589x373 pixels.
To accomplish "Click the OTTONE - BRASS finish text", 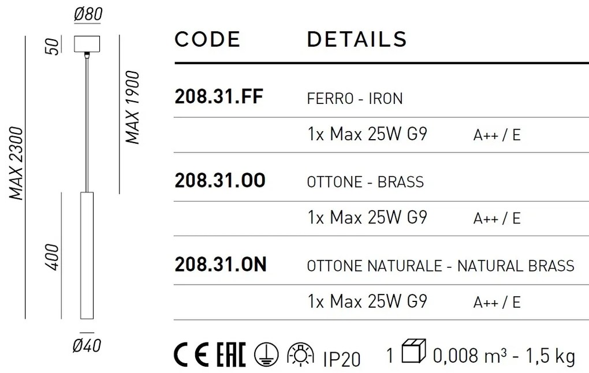I will (366, 182).
